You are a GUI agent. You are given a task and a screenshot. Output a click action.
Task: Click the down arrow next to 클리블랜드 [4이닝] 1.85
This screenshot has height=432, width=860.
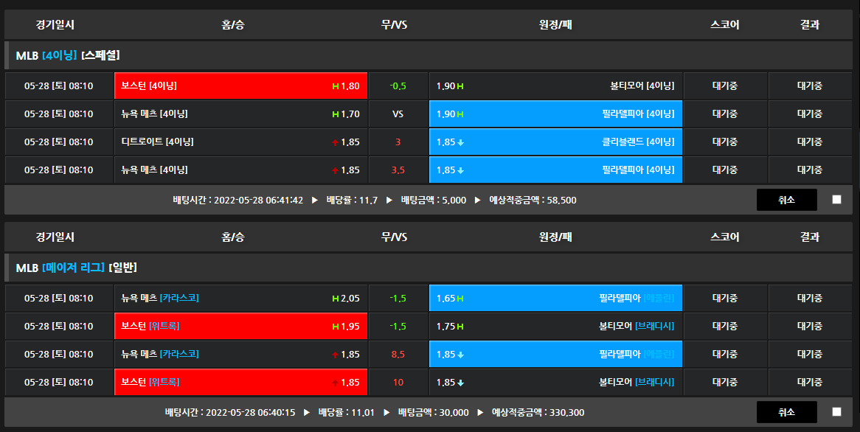[x=460, y=142]
